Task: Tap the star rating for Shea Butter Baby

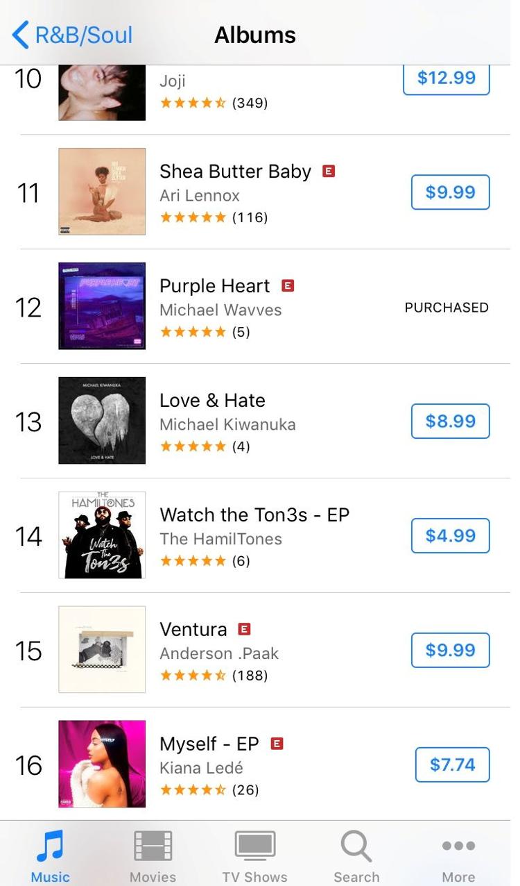Action: click(x=193, y=217)
